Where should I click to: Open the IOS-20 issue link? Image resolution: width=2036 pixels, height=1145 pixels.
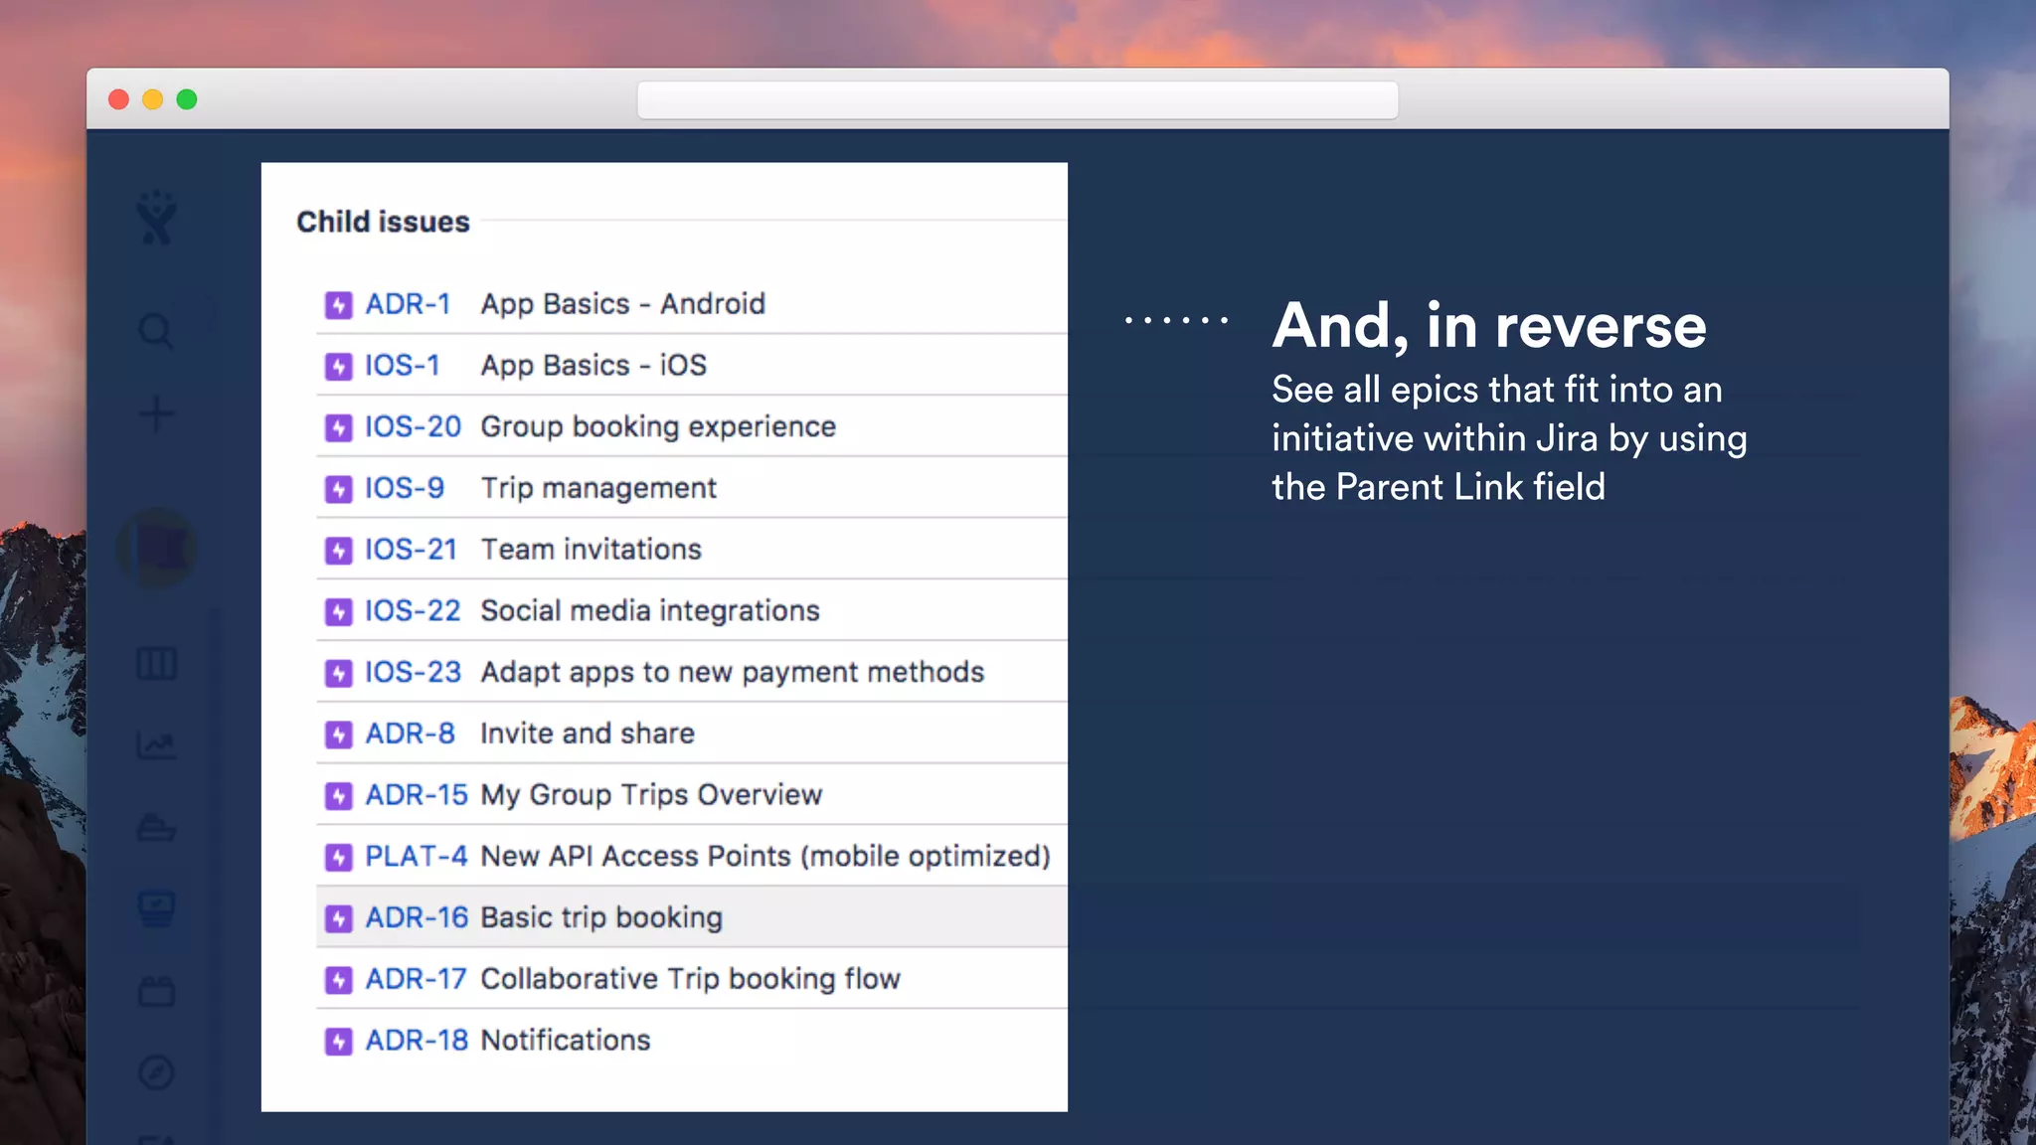coord(413,427)
